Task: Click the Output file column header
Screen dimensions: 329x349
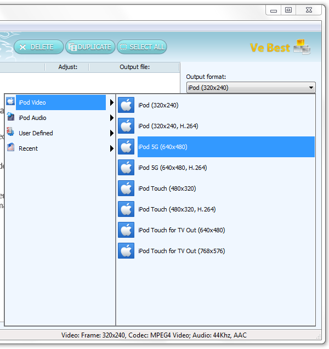Action: 134,67
